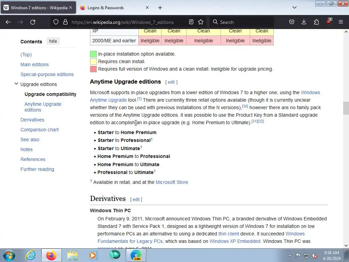Reload the page with refresh icon
This screenshot has width=349, height=262.
[x=33, y=22]
